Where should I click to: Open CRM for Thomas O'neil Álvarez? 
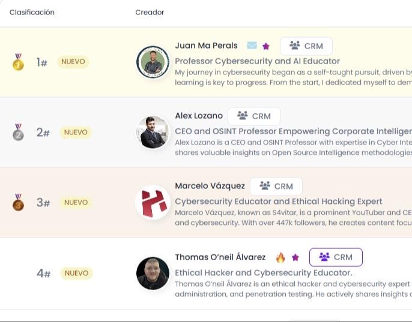pos(336,257)
